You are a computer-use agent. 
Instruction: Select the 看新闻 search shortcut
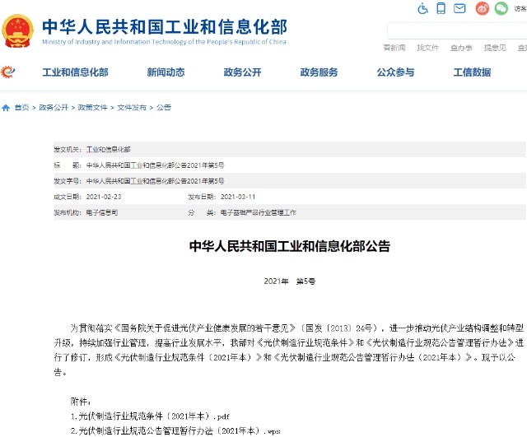394,48
